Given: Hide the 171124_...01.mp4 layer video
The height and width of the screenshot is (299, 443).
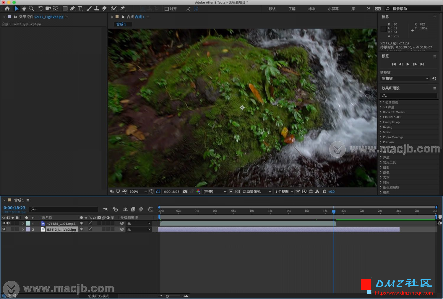Looking at the screenshot, I should tap(4, 224).
